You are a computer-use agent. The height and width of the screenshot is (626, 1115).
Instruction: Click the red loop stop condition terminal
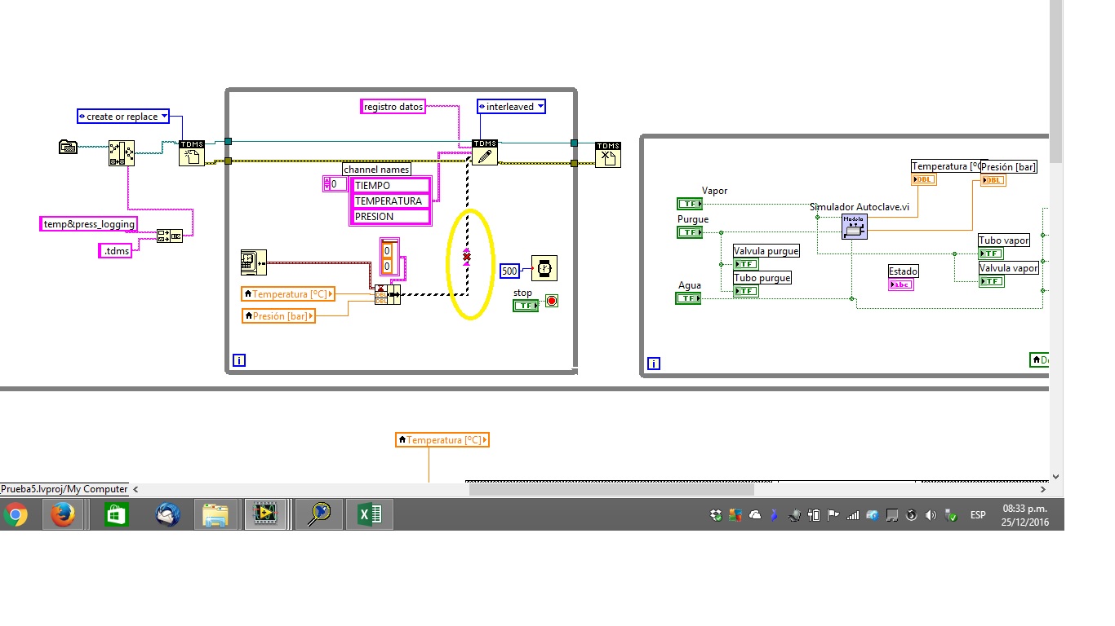552,302
